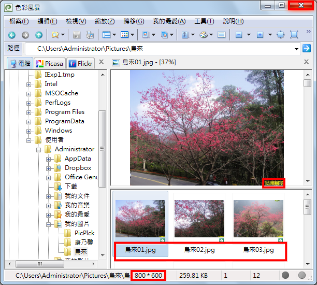Screen dimensions: 317x285
Task: Open the 轉移(G) menu
Action: coord(134,21)
